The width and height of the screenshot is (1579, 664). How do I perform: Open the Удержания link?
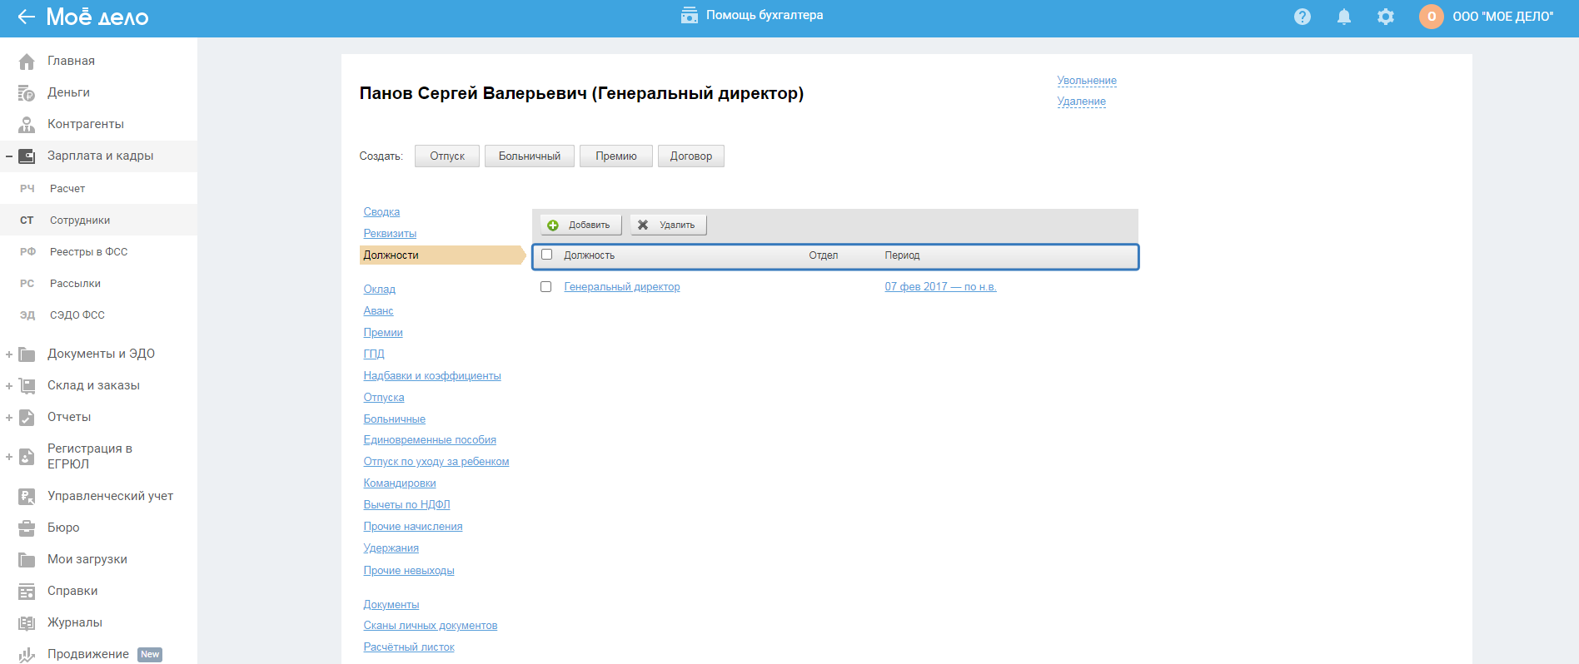click(391, 548)
